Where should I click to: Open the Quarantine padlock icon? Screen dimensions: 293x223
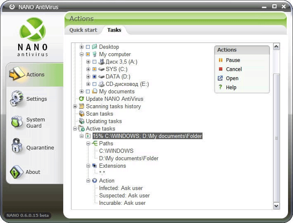(17, 146)
